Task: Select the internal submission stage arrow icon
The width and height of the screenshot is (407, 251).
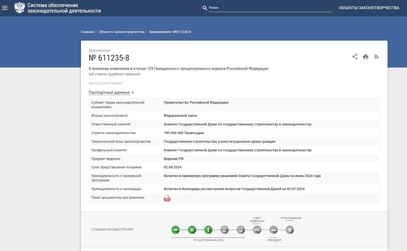Action: (x=176, y=230)
